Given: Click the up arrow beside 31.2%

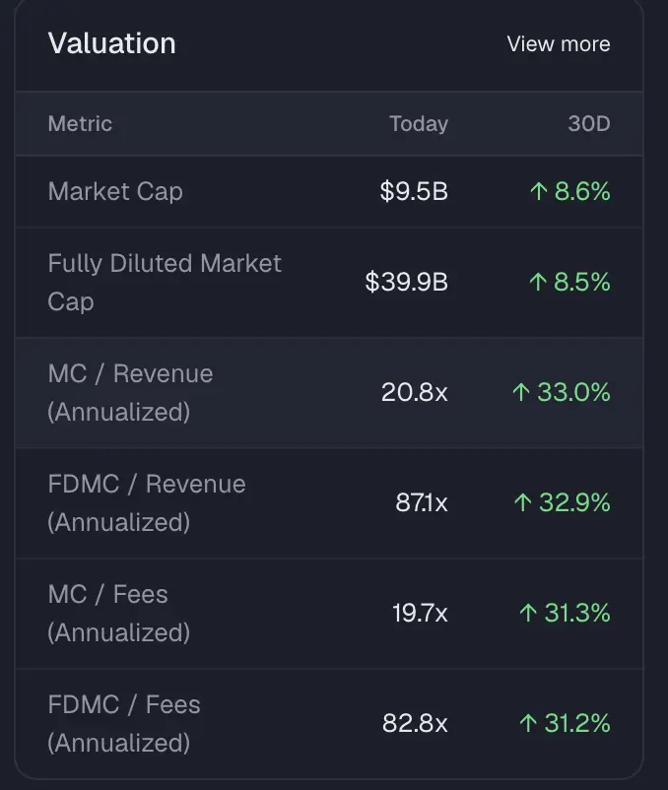Looking at the screenshot, I should click(528, 724).
